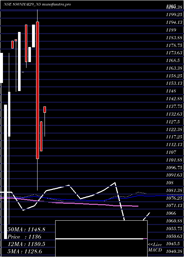This screenshot has height=257, width=184.
Task: Click the 1050.63 price axis label
Action: [174, 236]
